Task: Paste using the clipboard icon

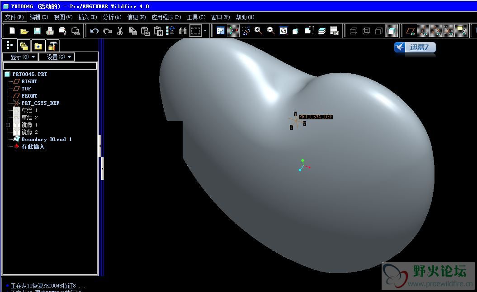Action: 146,31
